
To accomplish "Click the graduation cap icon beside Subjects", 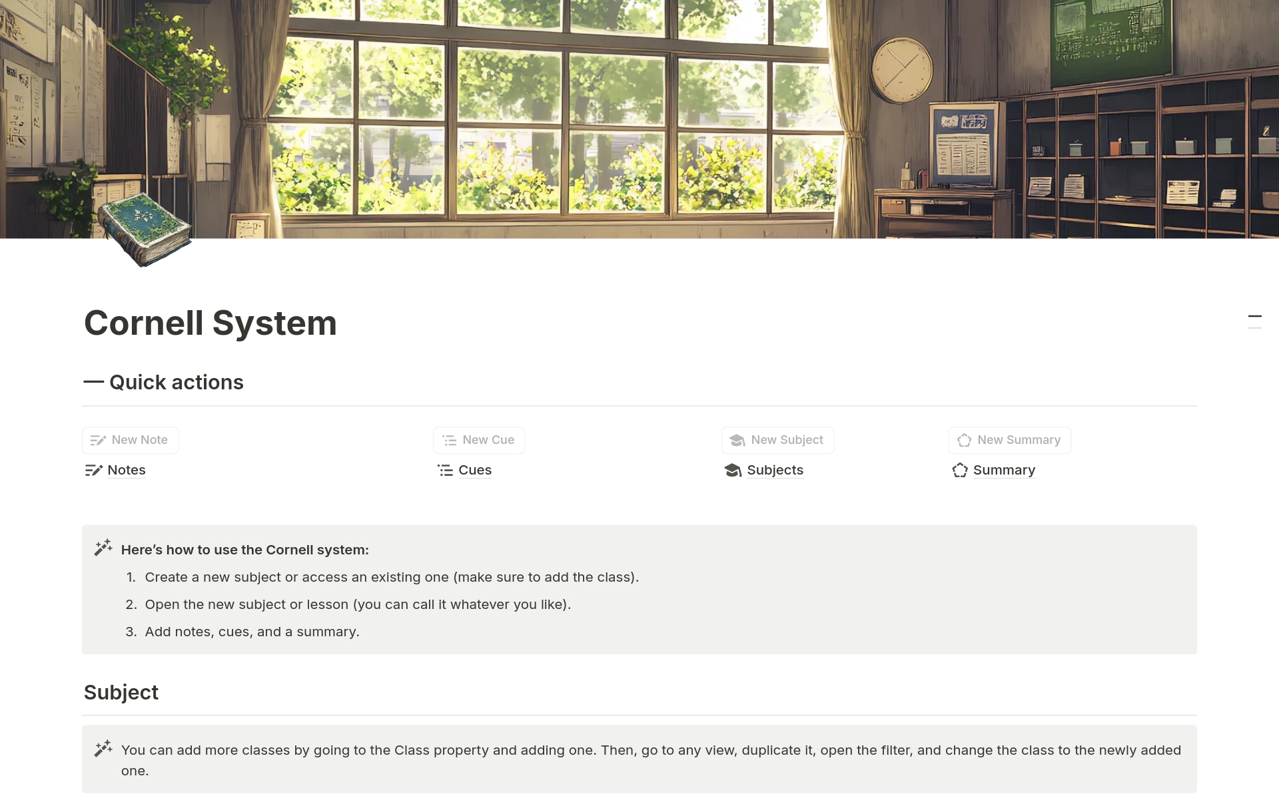I will [733, 470].
